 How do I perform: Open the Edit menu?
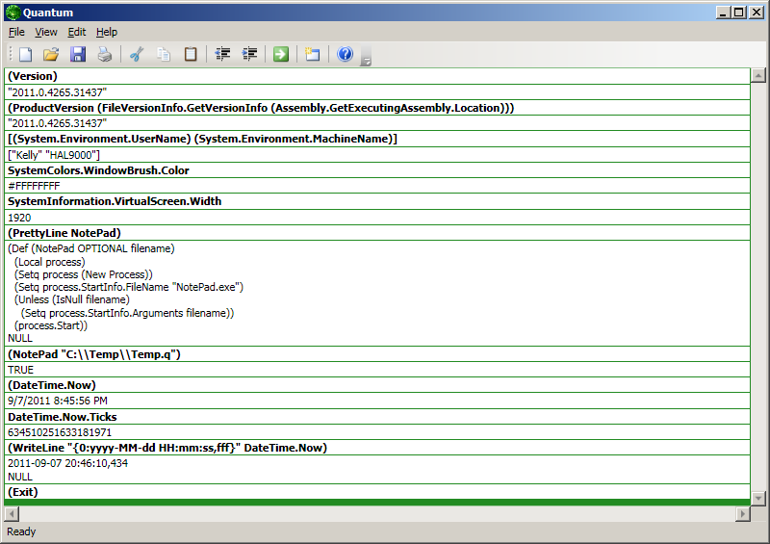click(x=77, y=32)
